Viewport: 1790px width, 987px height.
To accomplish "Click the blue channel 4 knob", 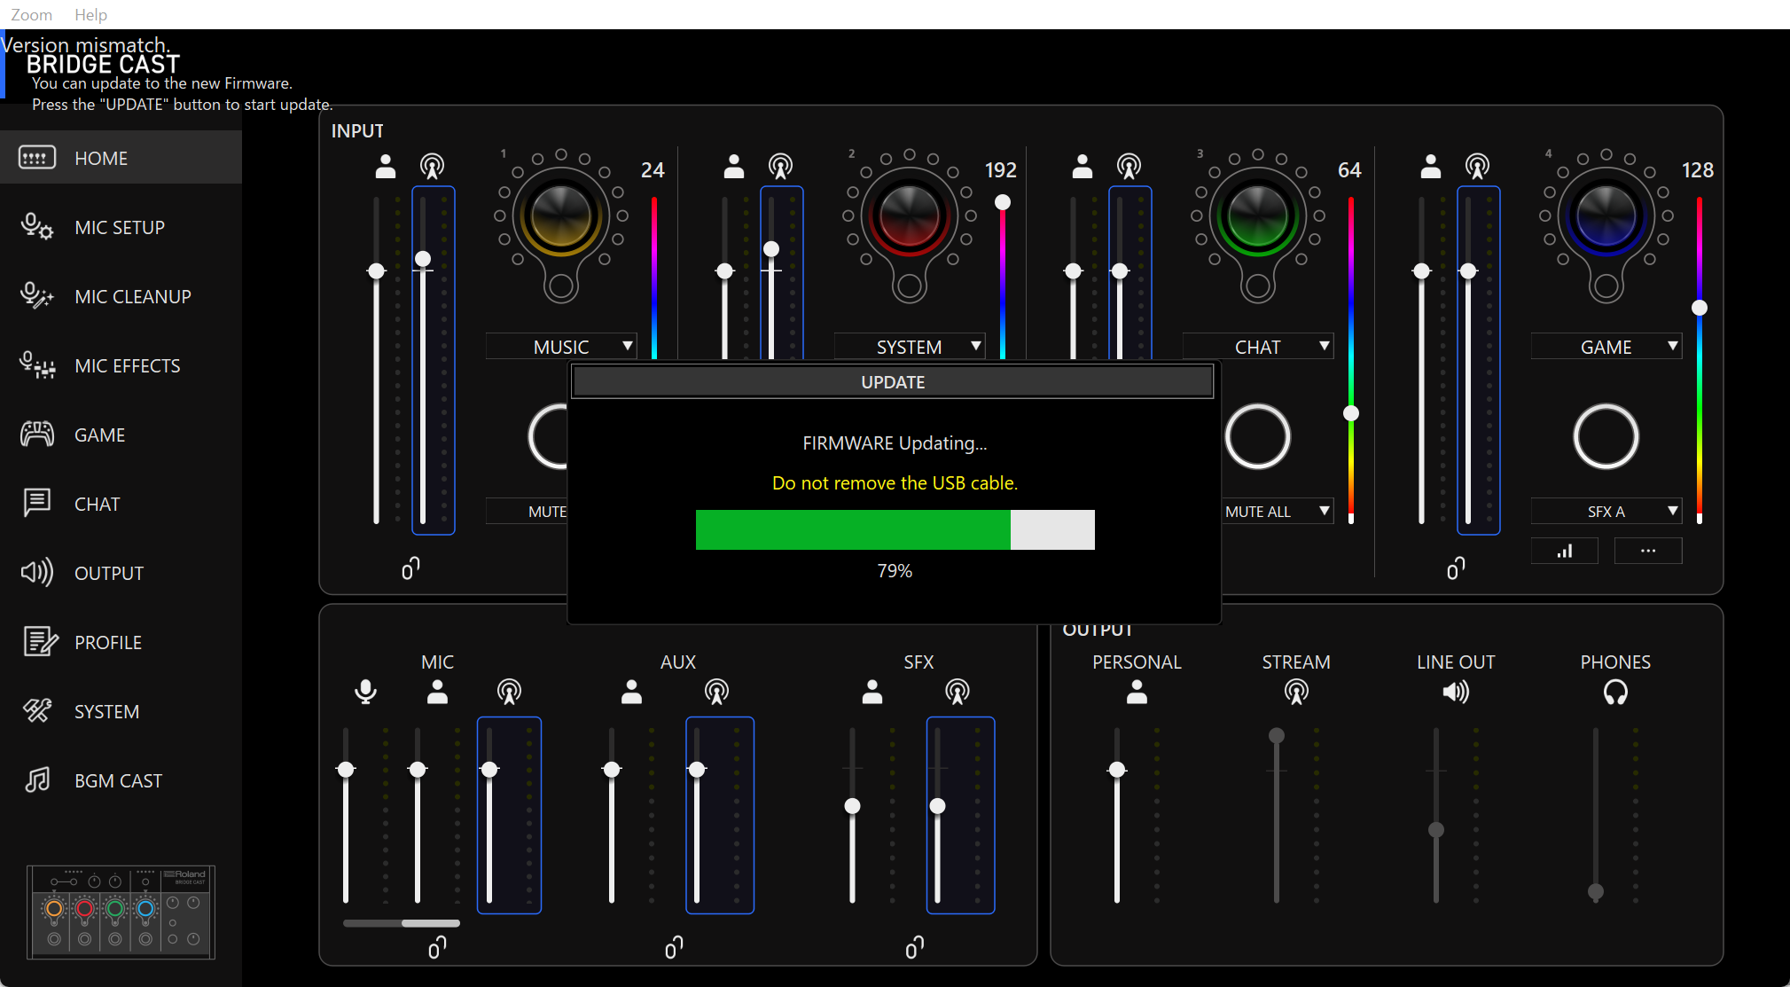I will tap(1606, 215).
